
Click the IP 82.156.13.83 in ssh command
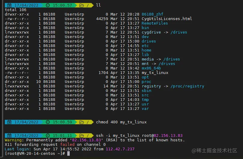click(168, 136)
